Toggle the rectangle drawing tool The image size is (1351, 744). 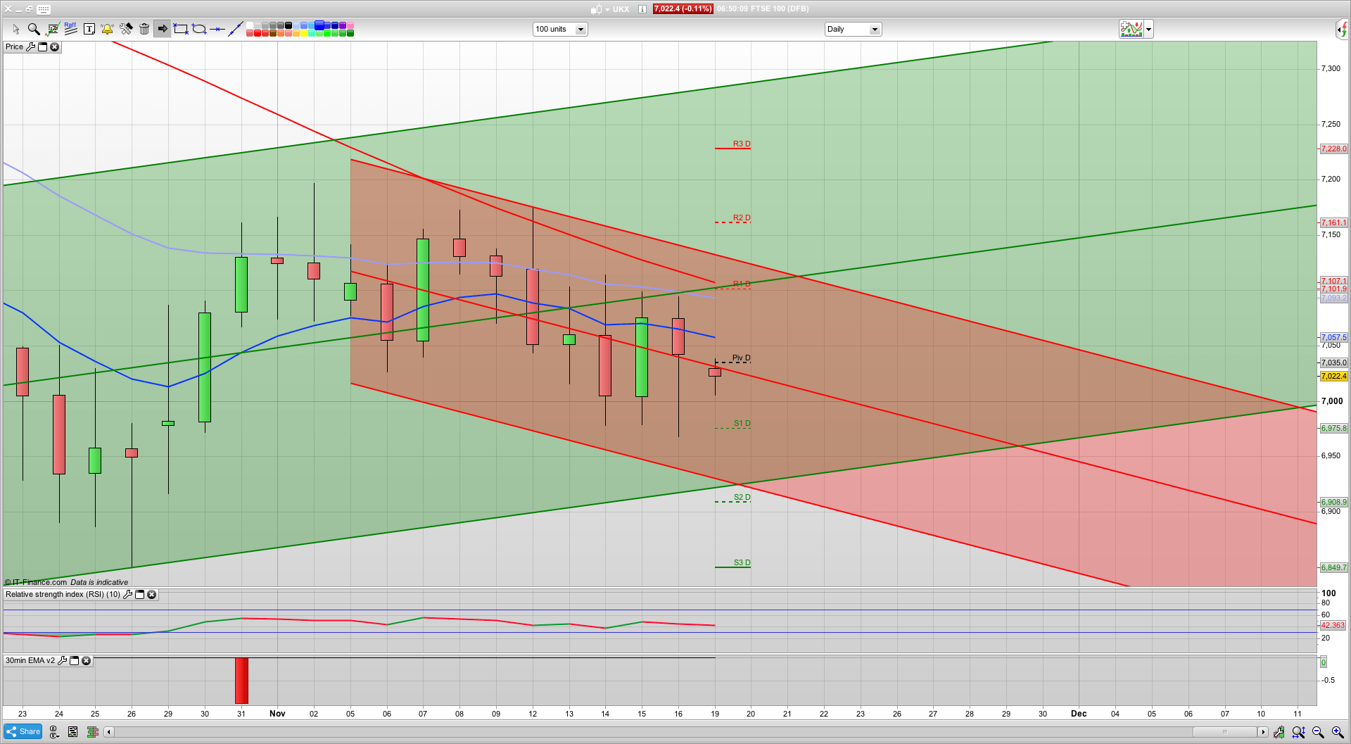click(180, 29)
